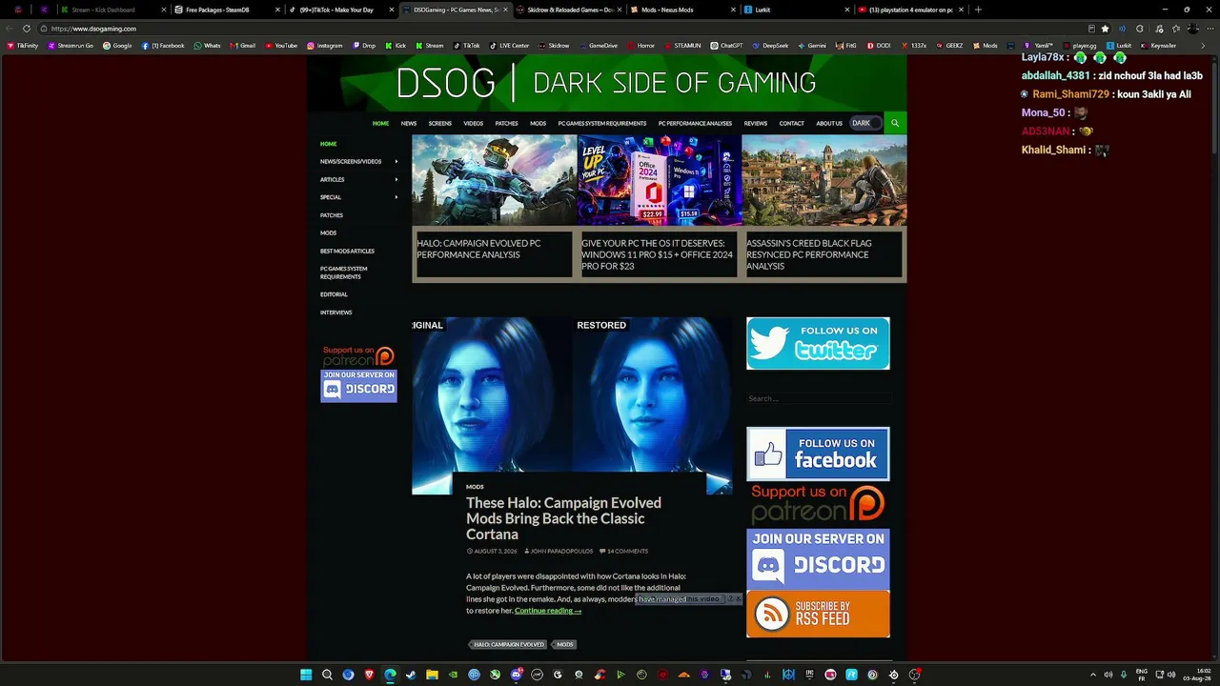Open Steam from the taskbar
Image resolution: width=1220 pixels, height=686 pixels.
pos(411,675)
